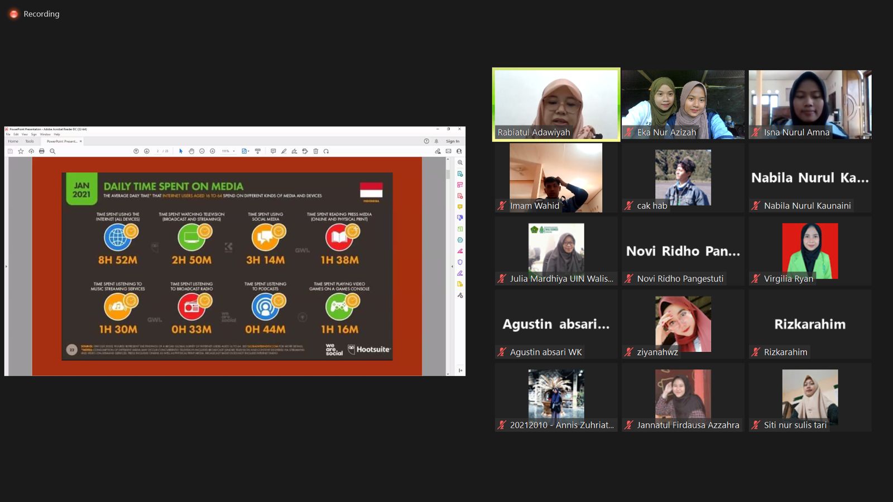
Task: Click the email envelope icon
Action: click(x=448, y=151)
